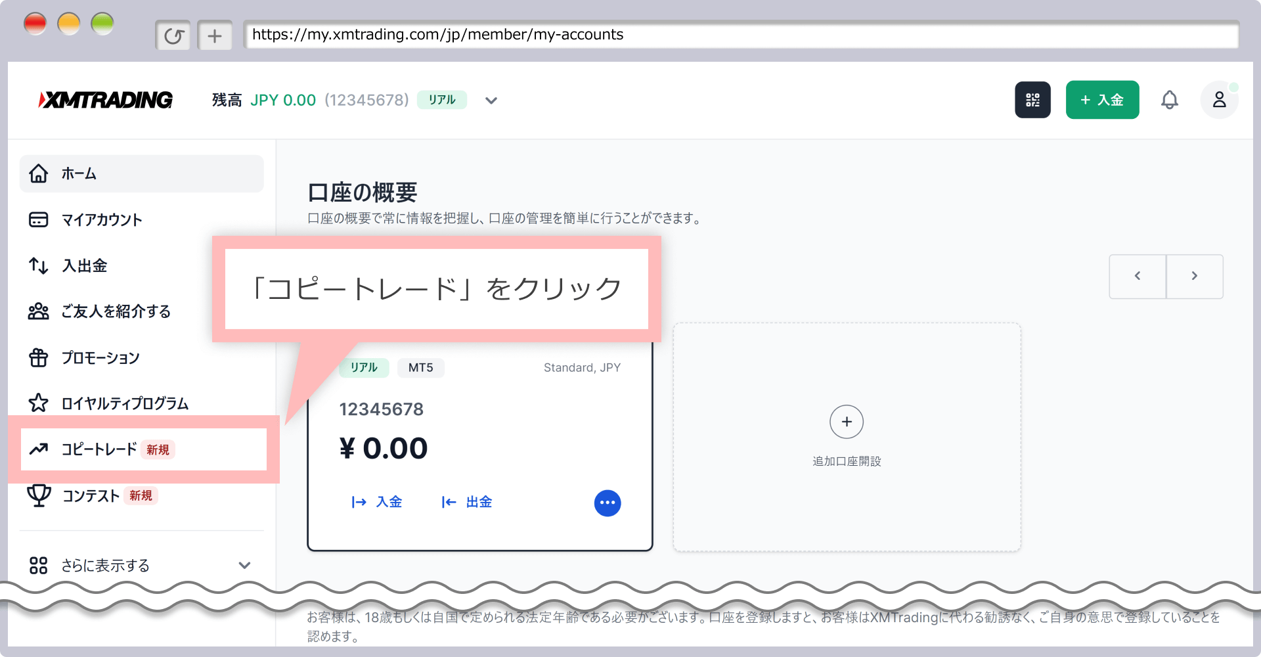The width and height of the screenshot is (1261, 657).
Task: Go to next account carousel page
Action: [1194, 277]
